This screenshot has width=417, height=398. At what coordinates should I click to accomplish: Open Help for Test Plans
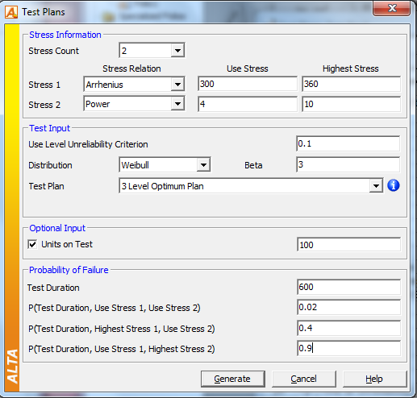pos(374,379)
